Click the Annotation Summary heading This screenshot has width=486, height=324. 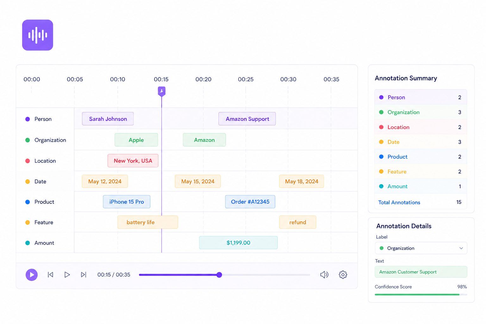point(406,78)
